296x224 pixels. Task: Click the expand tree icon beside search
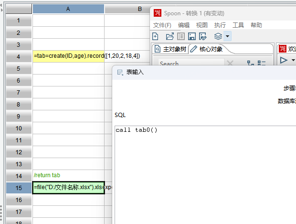[x=250, y=64]
